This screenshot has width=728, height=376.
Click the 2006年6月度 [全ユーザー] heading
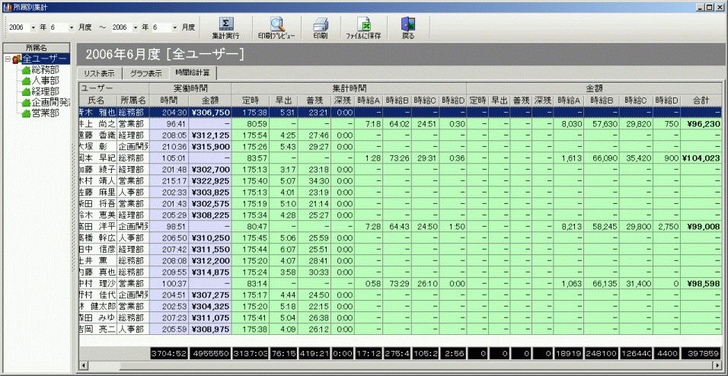click(164, 54)
